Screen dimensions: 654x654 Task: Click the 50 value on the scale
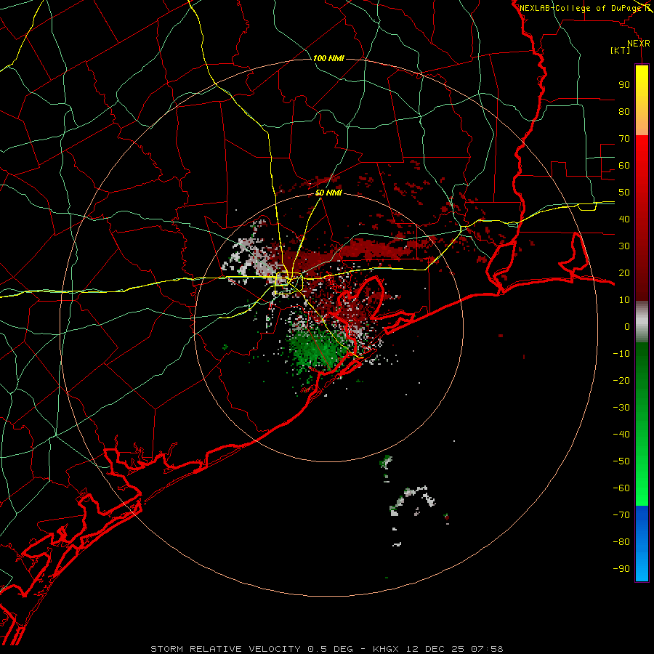[x=624, y=193]
